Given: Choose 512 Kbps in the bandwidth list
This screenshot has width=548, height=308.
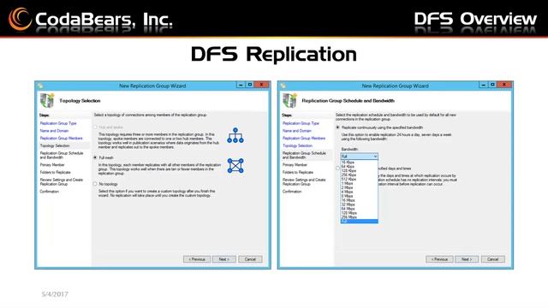Looking at the screenshot, I should coord(359,179).
